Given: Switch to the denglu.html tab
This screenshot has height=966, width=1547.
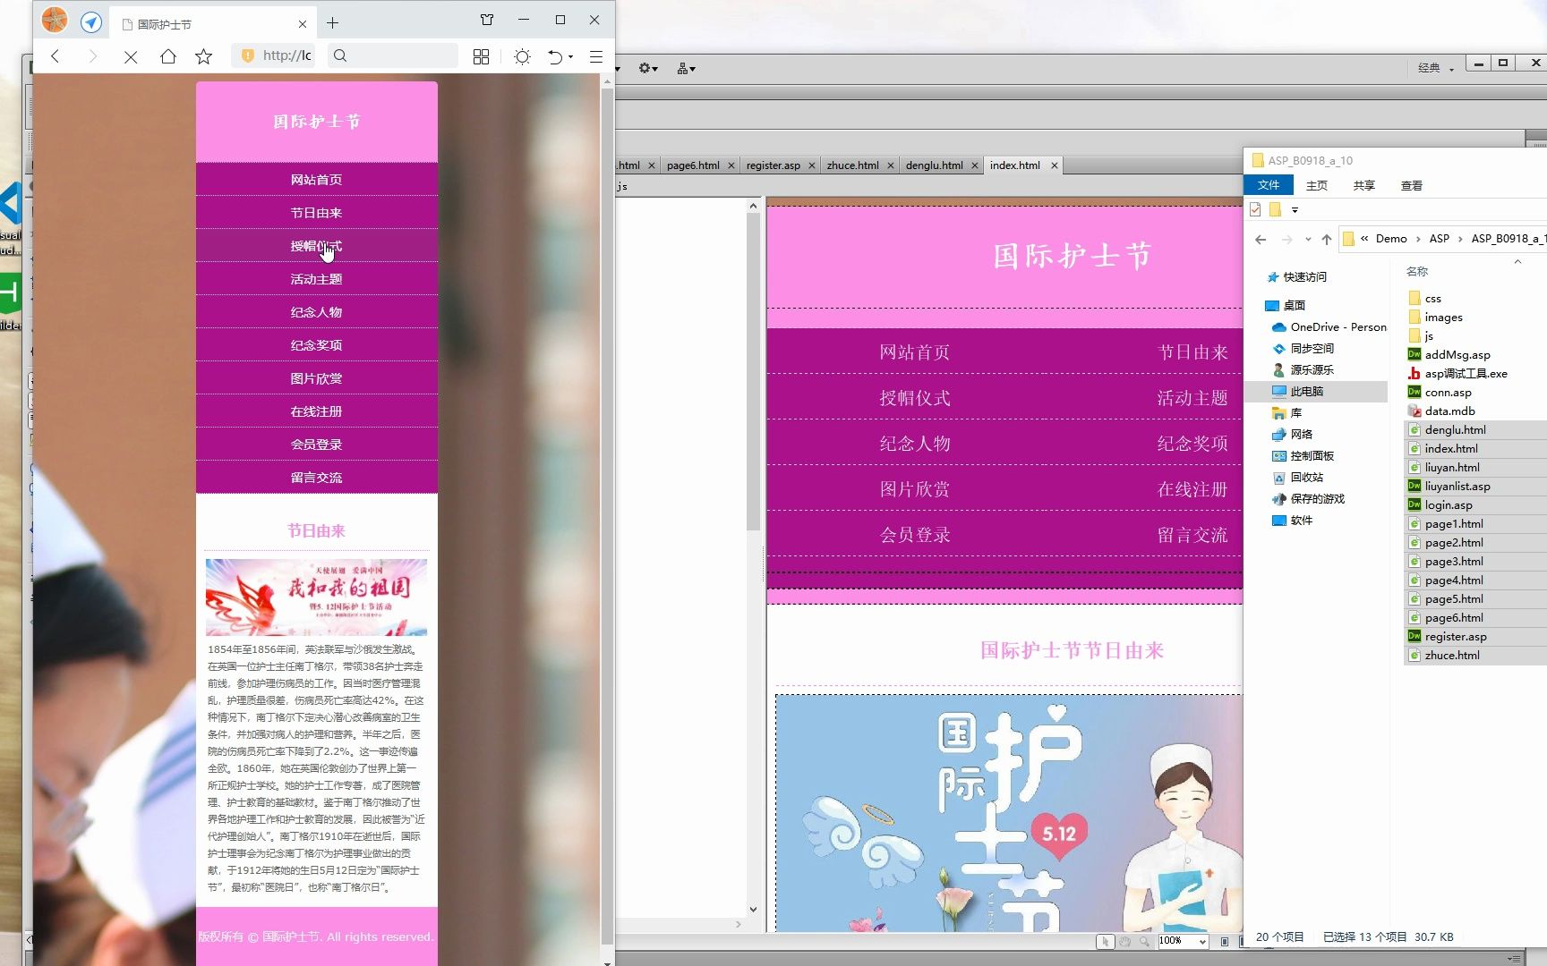Looking at the screenshot, I should point(934,165).
